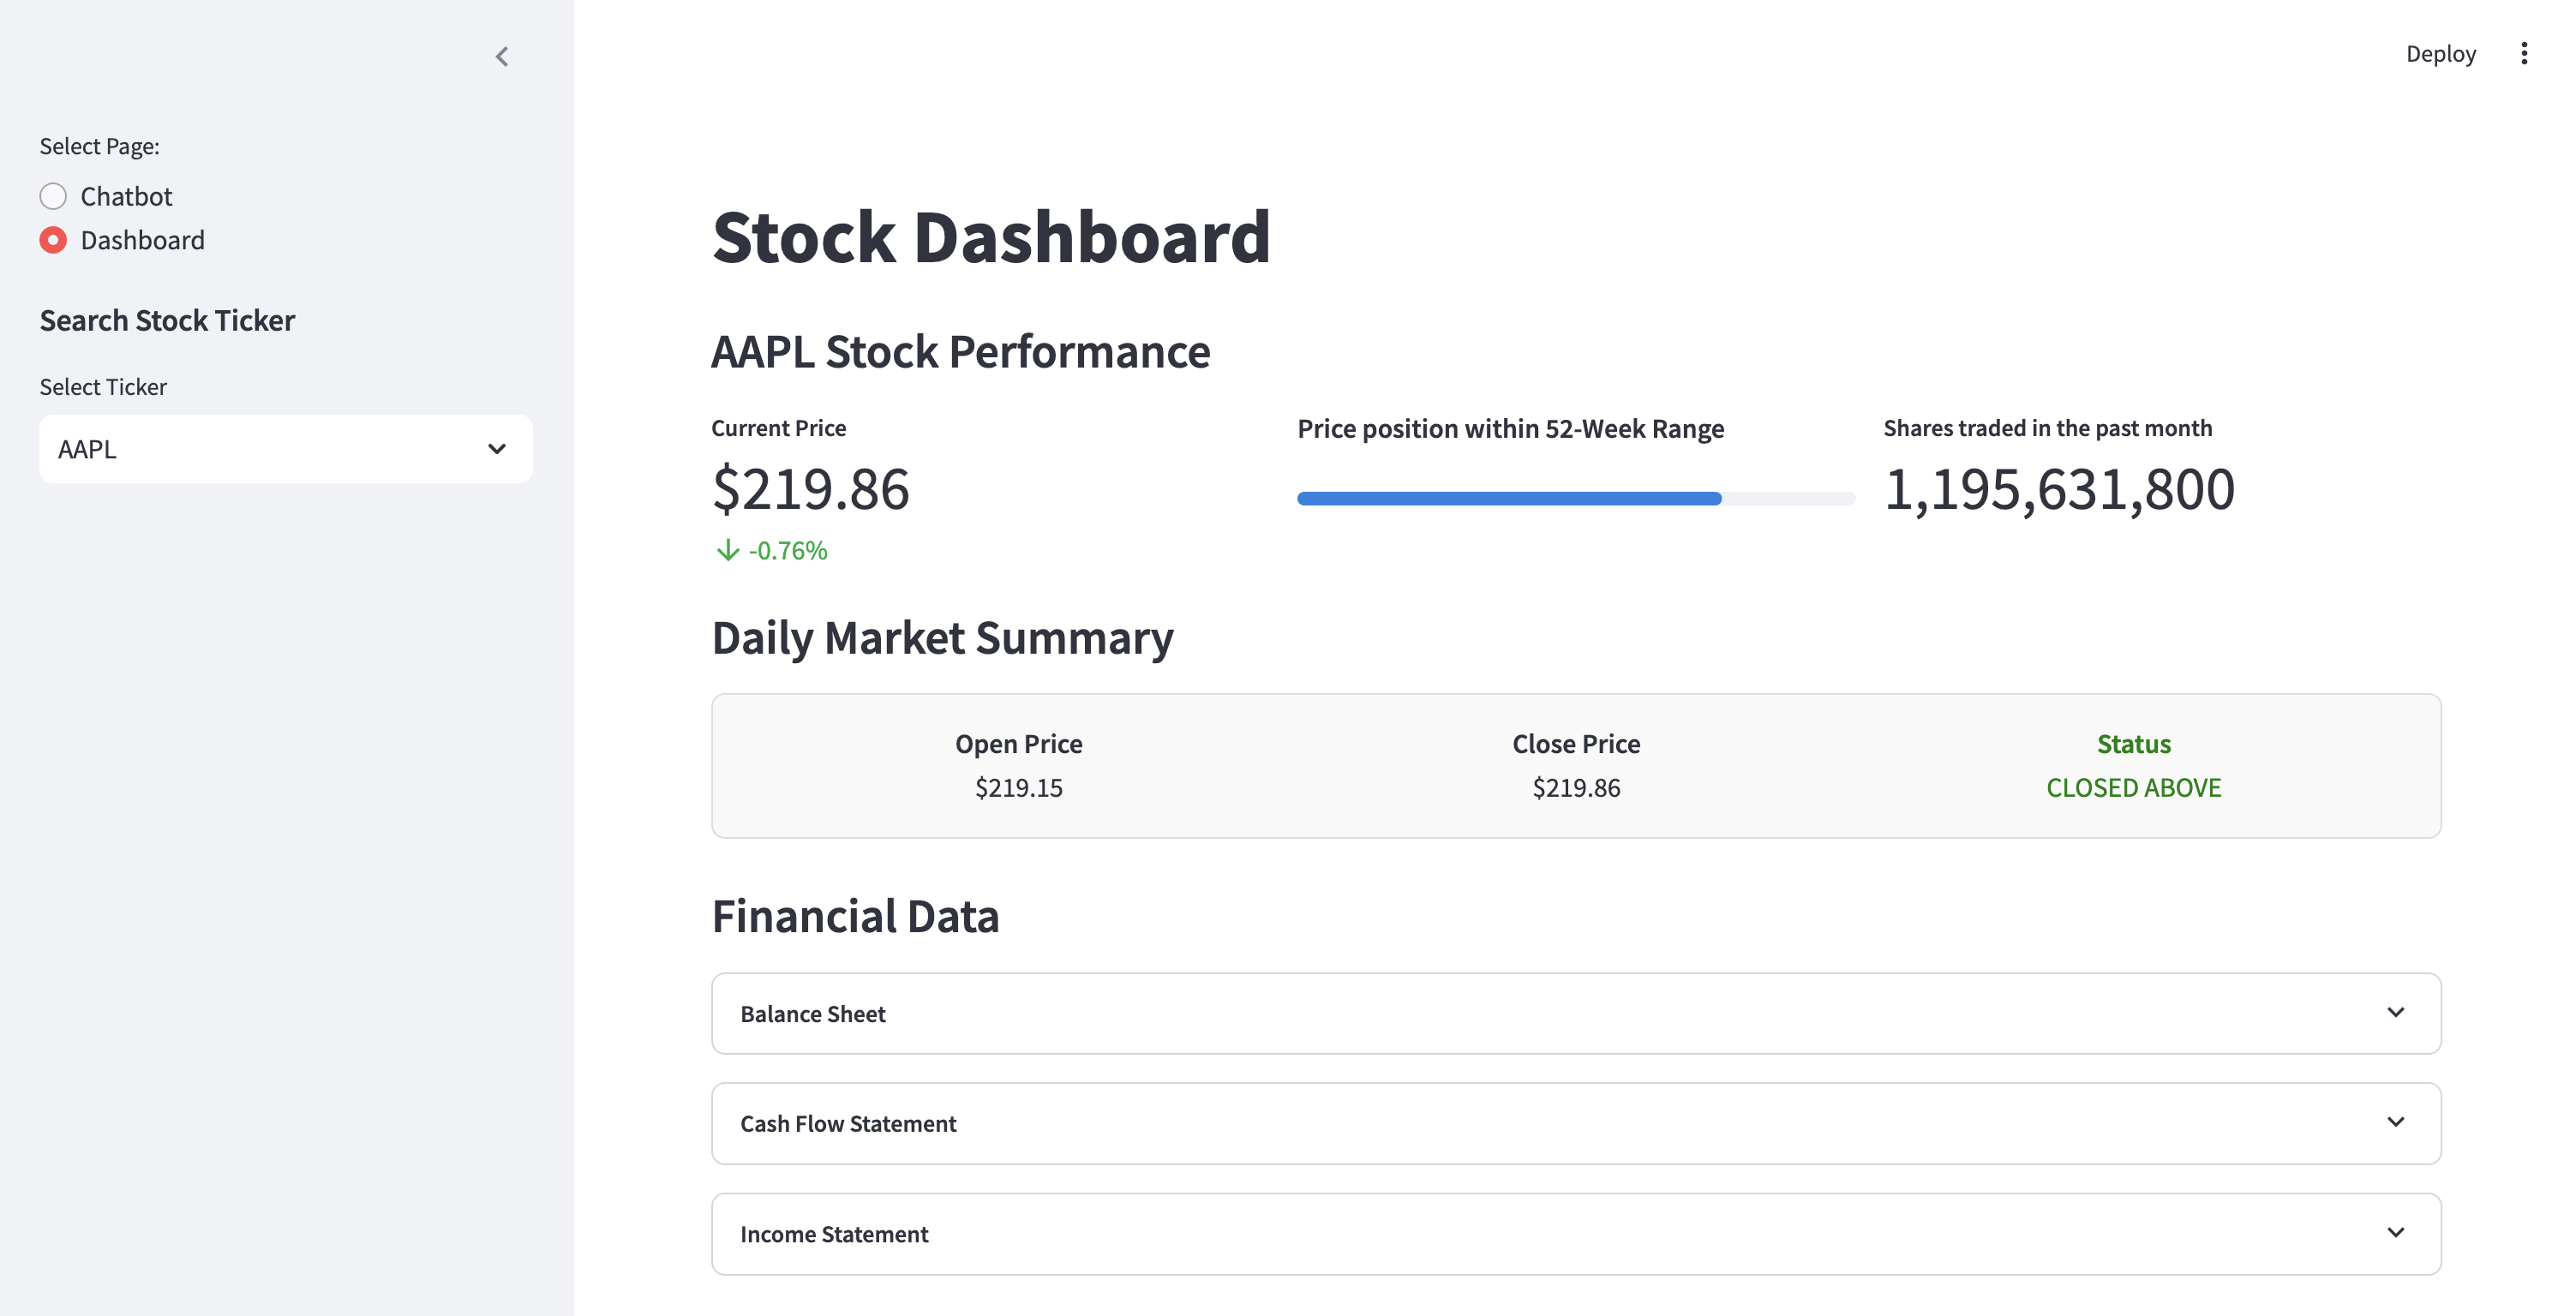The image size is (2576, 1316).
Task: Expand the Income Statement section
Action: click(x=1500, y=1233)
